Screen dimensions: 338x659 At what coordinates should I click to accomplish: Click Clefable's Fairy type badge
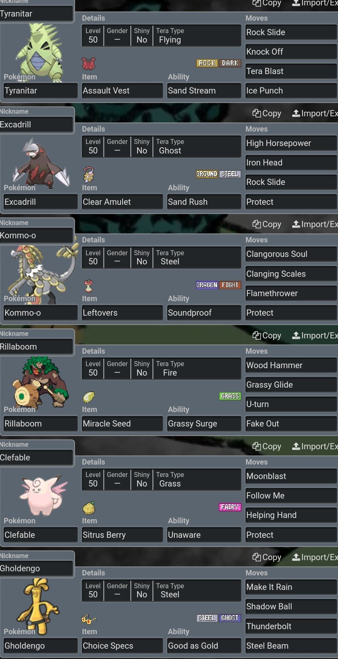coord(230,507)
